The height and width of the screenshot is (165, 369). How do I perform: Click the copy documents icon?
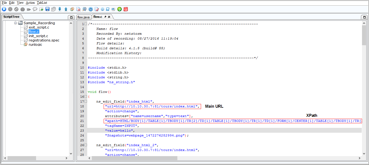(x=54, y=9)
